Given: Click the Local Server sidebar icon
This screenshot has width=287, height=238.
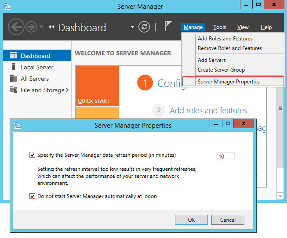Looking at the screenshot, I should (13, 67).
